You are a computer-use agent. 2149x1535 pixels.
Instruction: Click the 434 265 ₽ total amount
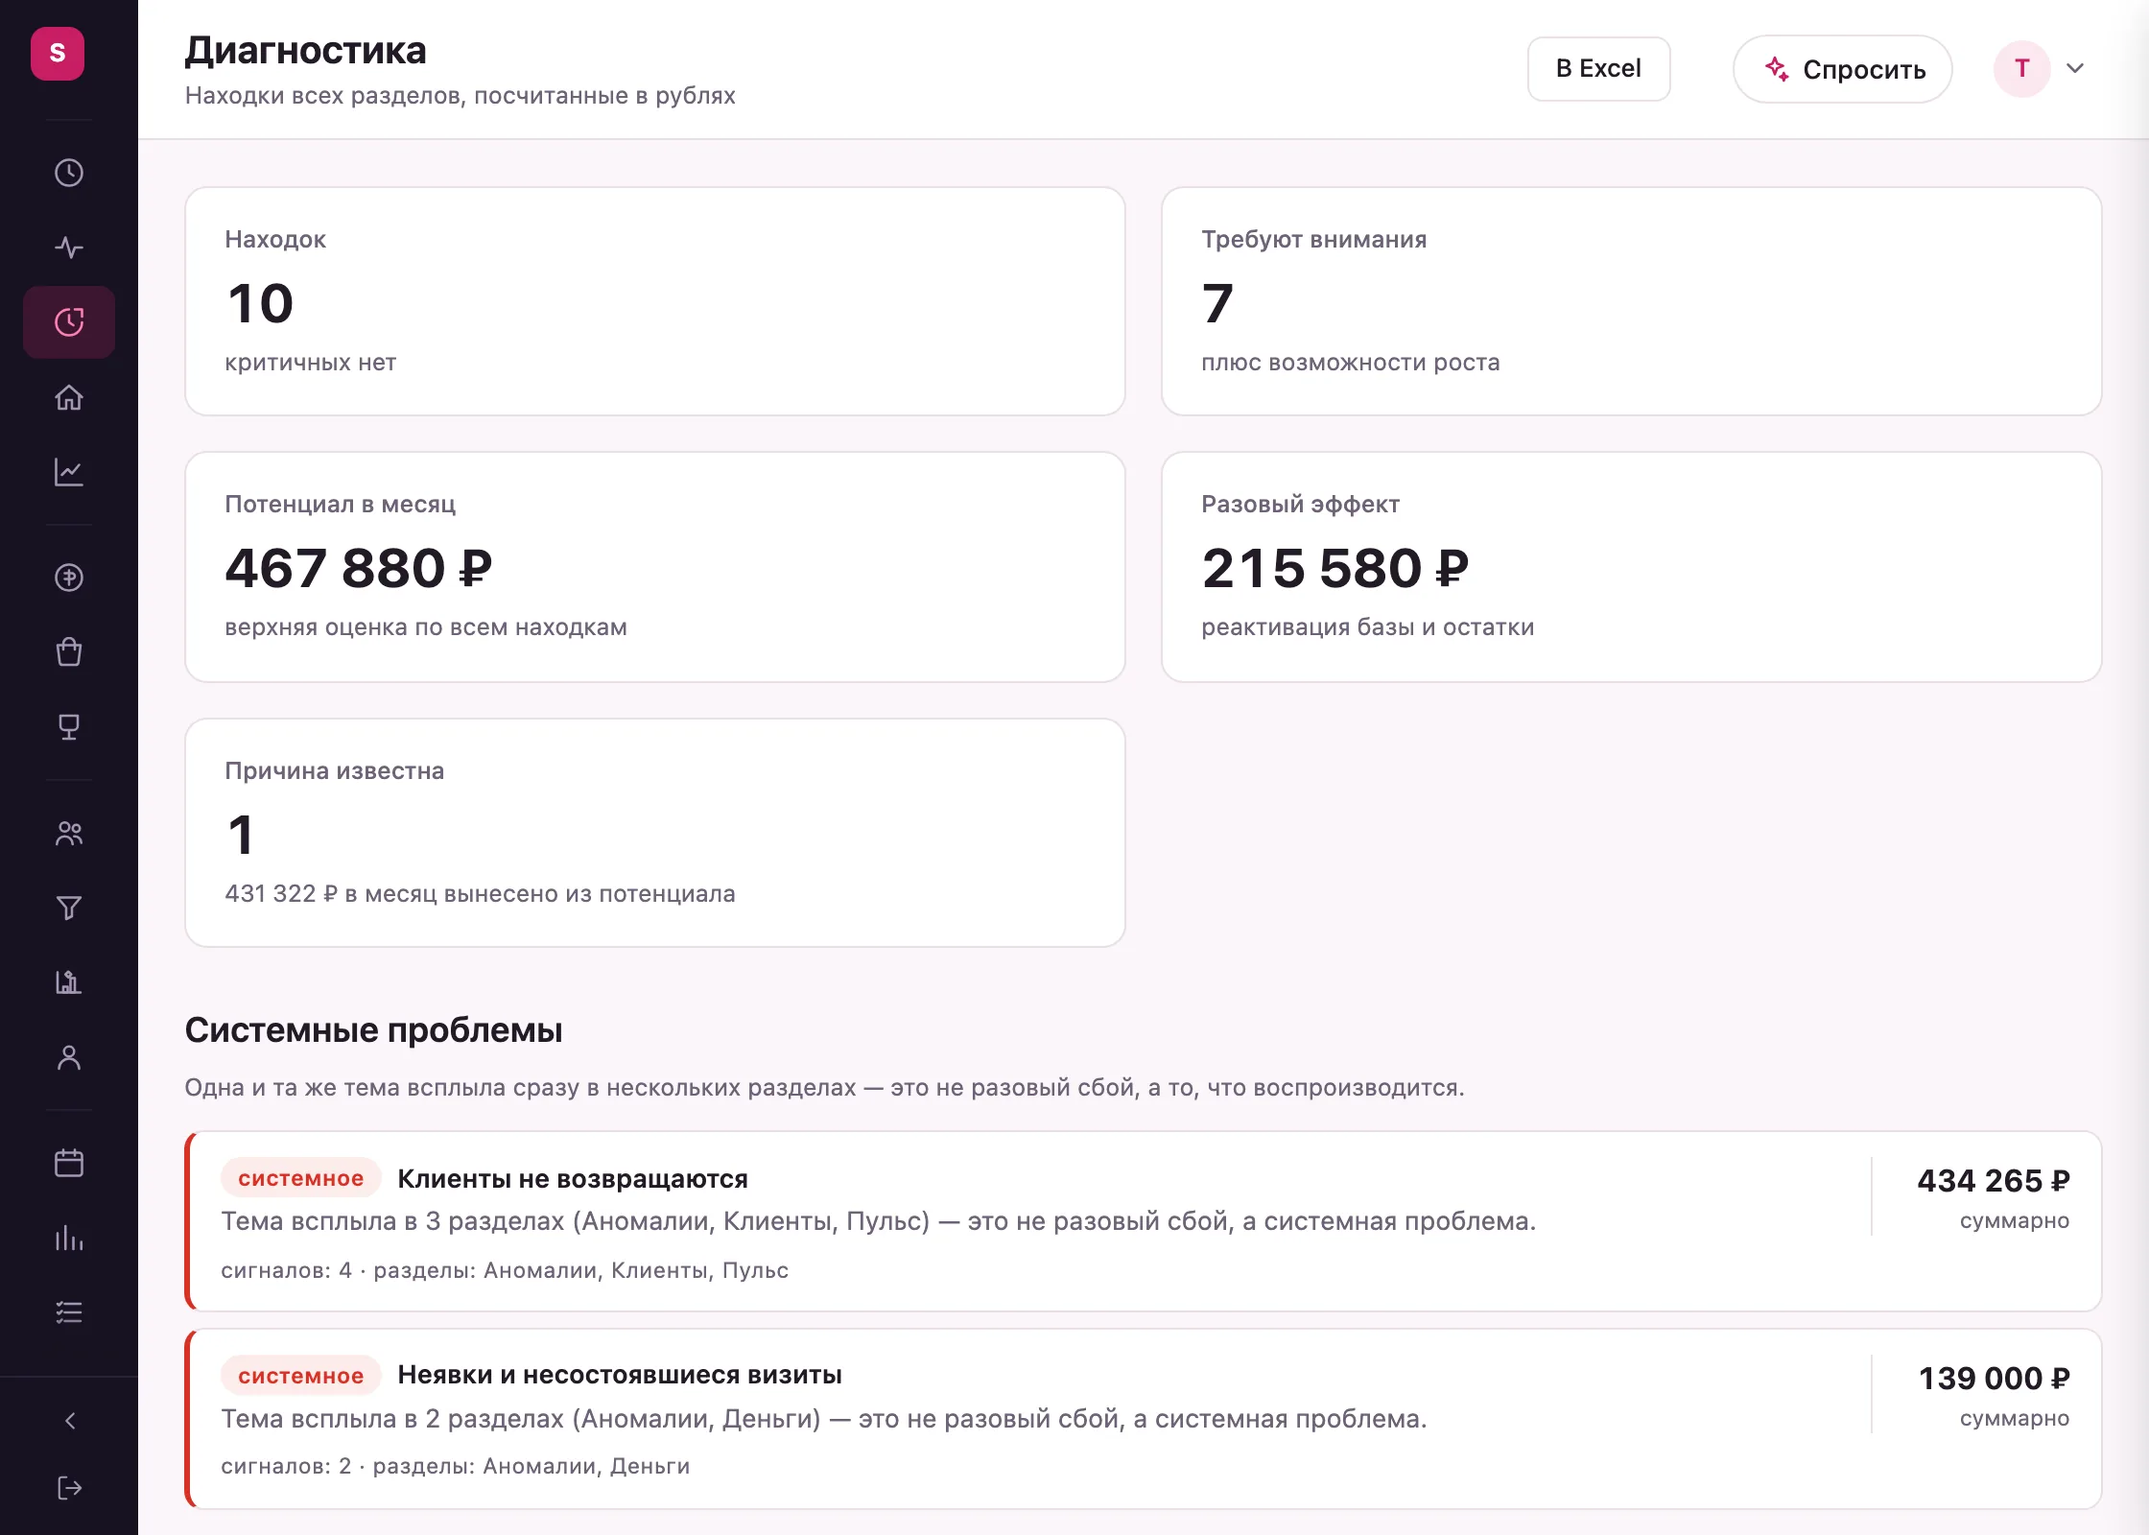coord(1994,1180)
